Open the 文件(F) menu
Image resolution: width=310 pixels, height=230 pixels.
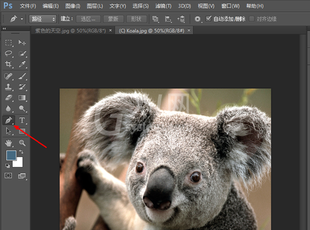pos(28,6)
